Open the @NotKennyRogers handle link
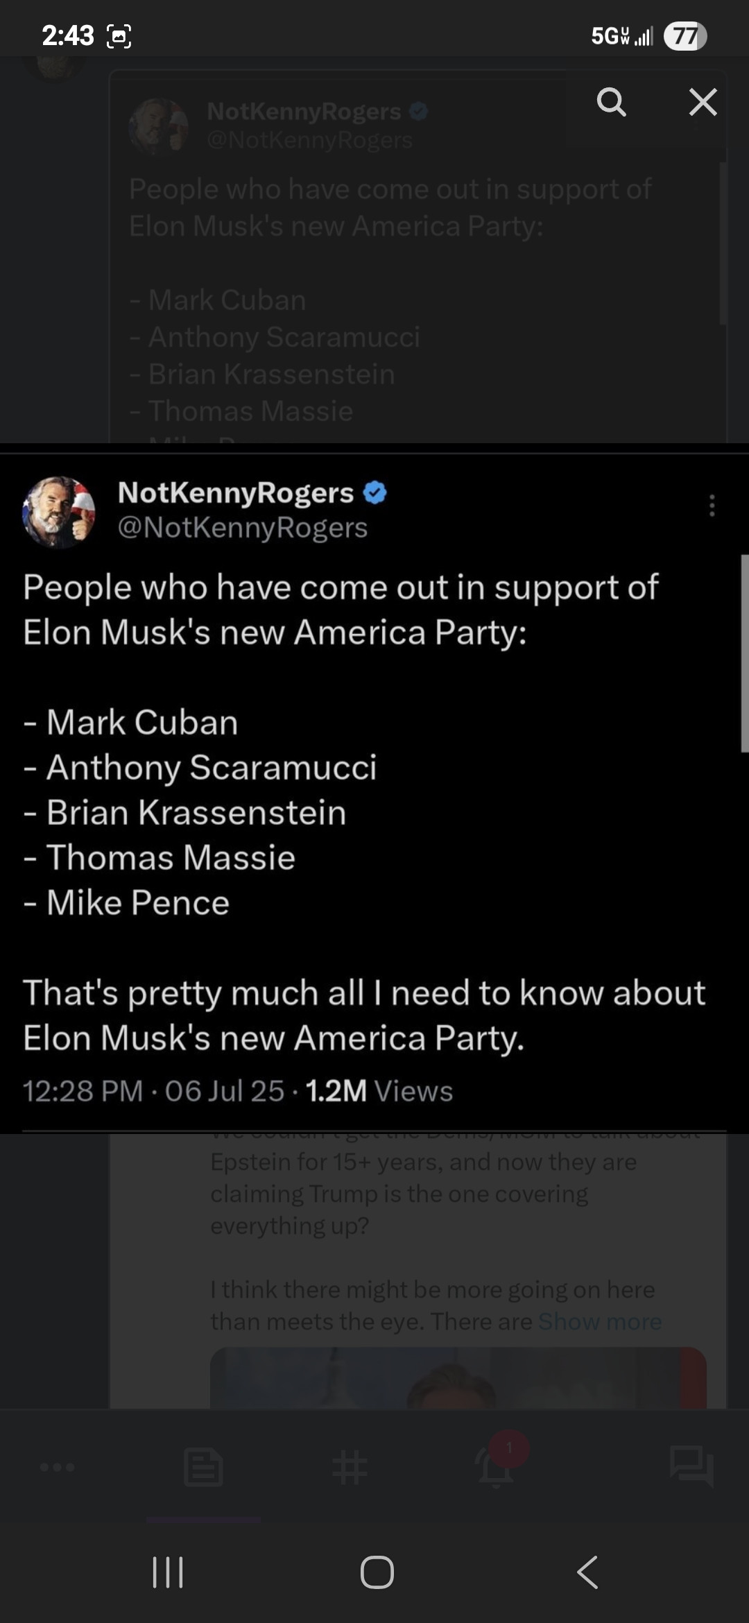Image resolution: width=749 pixels, height=1623 pixels. point(243,528)
